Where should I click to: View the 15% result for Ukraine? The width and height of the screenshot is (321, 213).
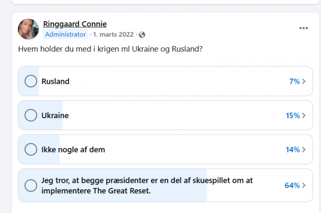point(293,115)
